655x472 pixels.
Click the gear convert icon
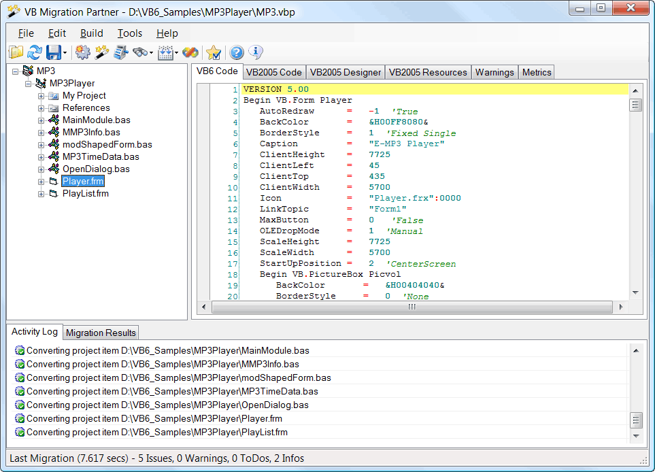click(83, 52)
